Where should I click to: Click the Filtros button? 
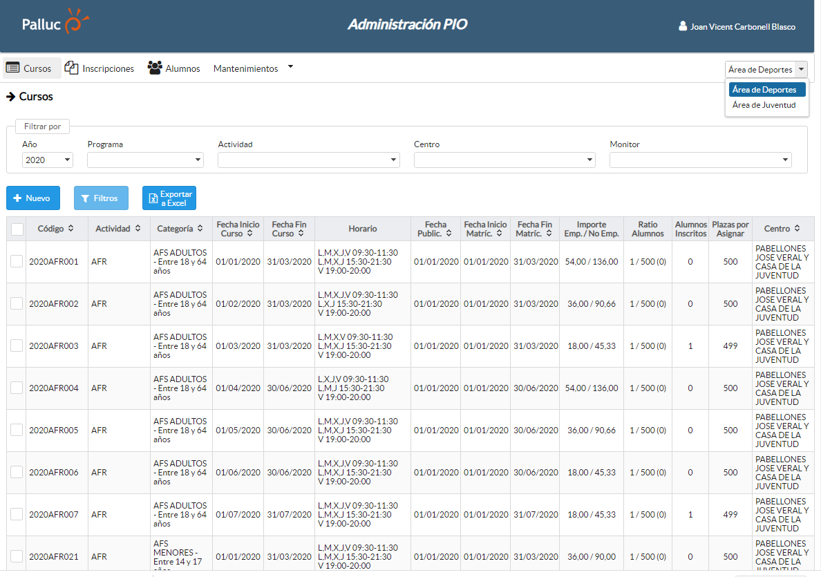coord(100,198)
